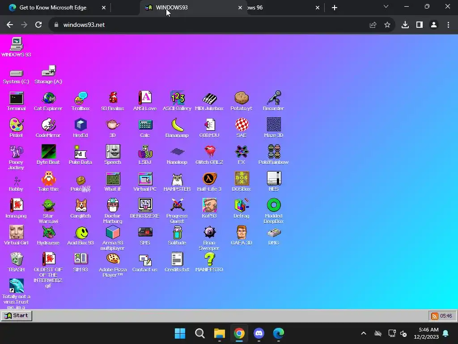458x344 pixels.
Task: Launch Brian Sweeper mine icon
Action: [209, 238]
